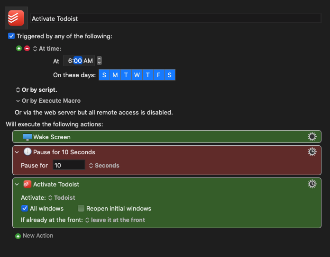Viewport: 330px width, 257px height.
Task: Open the 'Or by script.' popup
Action: click(37, 90)
